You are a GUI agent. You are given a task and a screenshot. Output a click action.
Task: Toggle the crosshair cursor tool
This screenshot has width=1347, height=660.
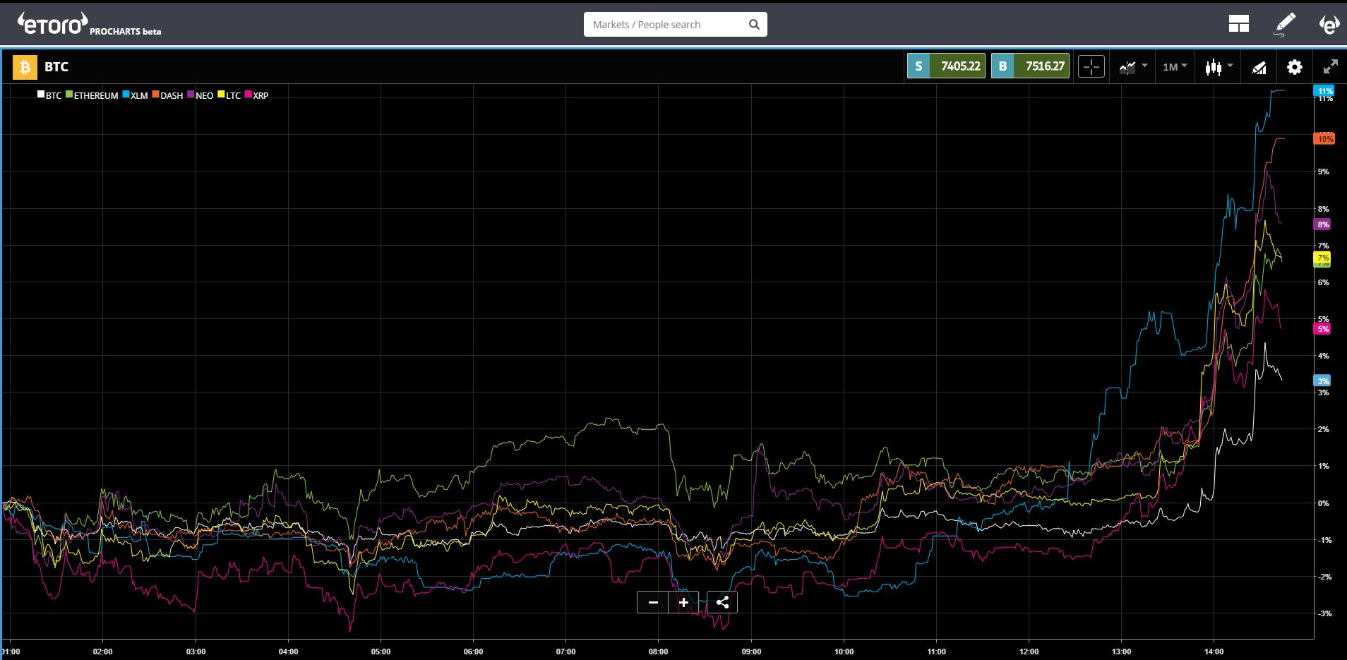click(1091, 67)
